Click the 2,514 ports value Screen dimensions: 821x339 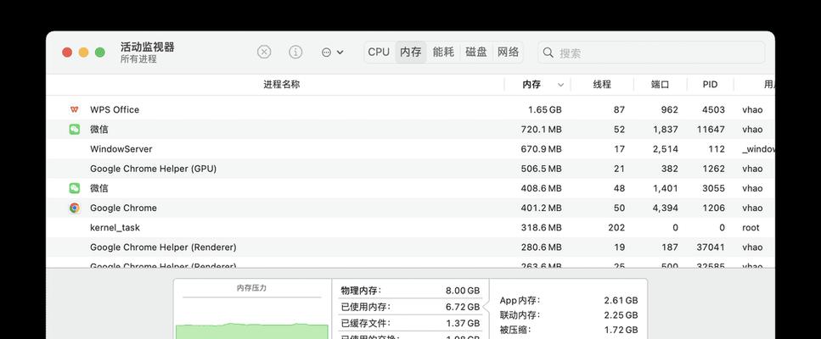pos(666,149)
